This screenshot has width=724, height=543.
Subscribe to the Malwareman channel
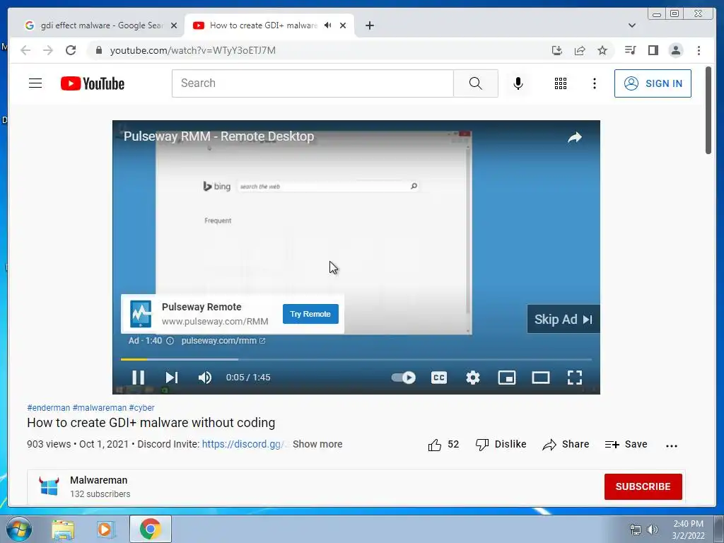pos(643,486)
